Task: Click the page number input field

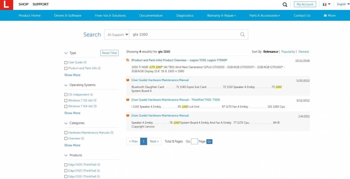Action: pyautogui.click(x=194, y=141)
